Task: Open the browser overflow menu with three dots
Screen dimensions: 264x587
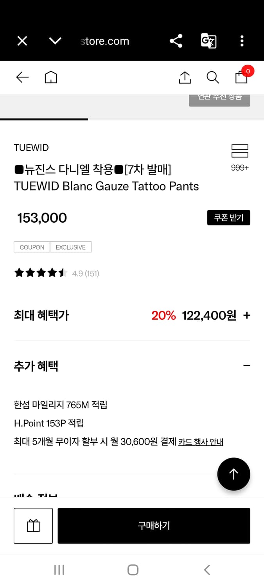Action: coord(242,41)
